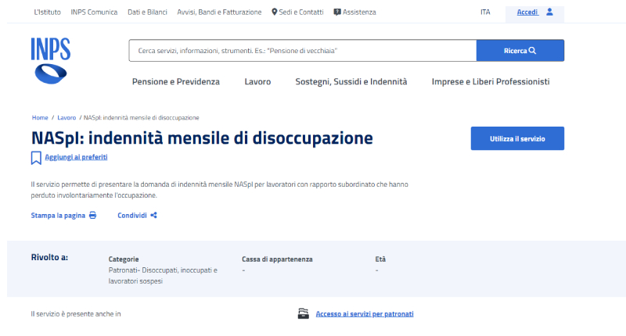Follow the Home breadcrumb link

point(40,117)
